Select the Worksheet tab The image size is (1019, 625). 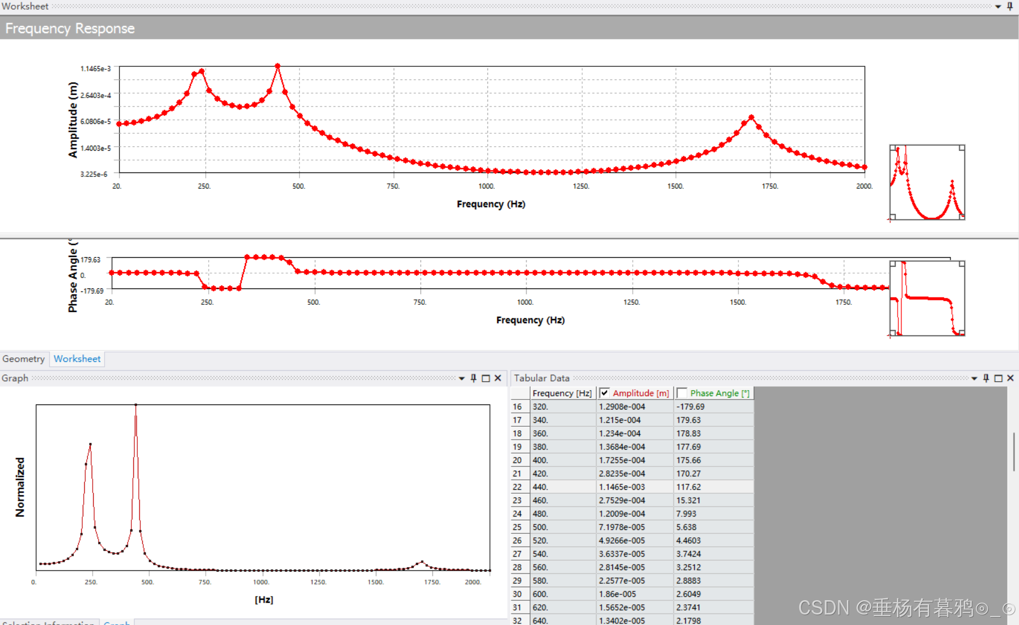(77, 359)
